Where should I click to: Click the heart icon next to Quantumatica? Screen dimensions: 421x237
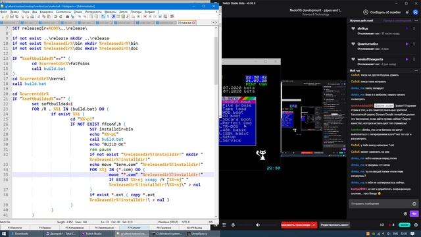(x=353, y=44)
